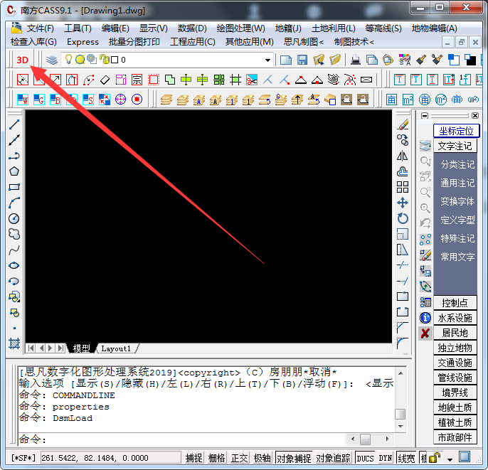Click the save floppy disk icon

pyautogui.click(x=302, y=60)
